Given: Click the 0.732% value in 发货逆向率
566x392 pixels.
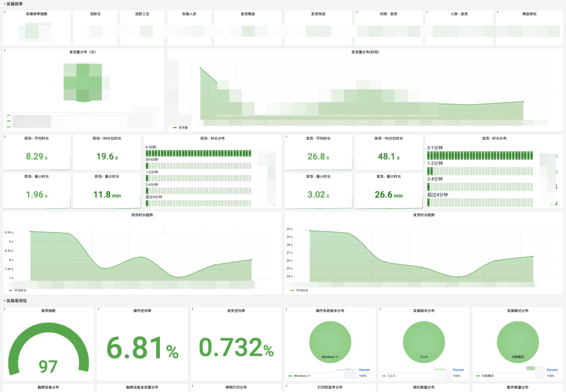Looking at the screenshot, I should click(x=236, y=348).
